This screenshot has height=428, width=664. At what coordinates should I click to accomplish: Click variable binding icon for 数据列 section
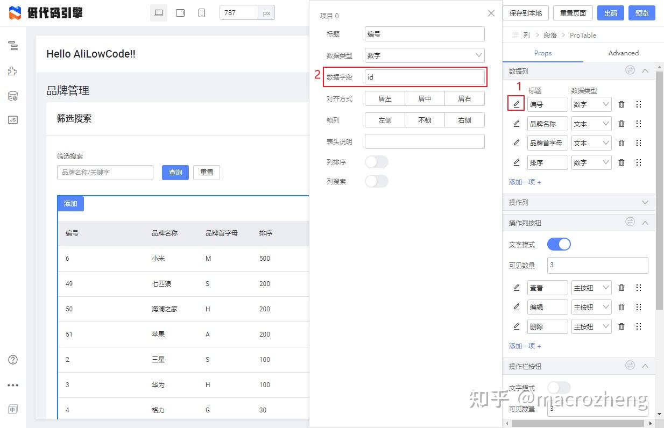[630, 70]
